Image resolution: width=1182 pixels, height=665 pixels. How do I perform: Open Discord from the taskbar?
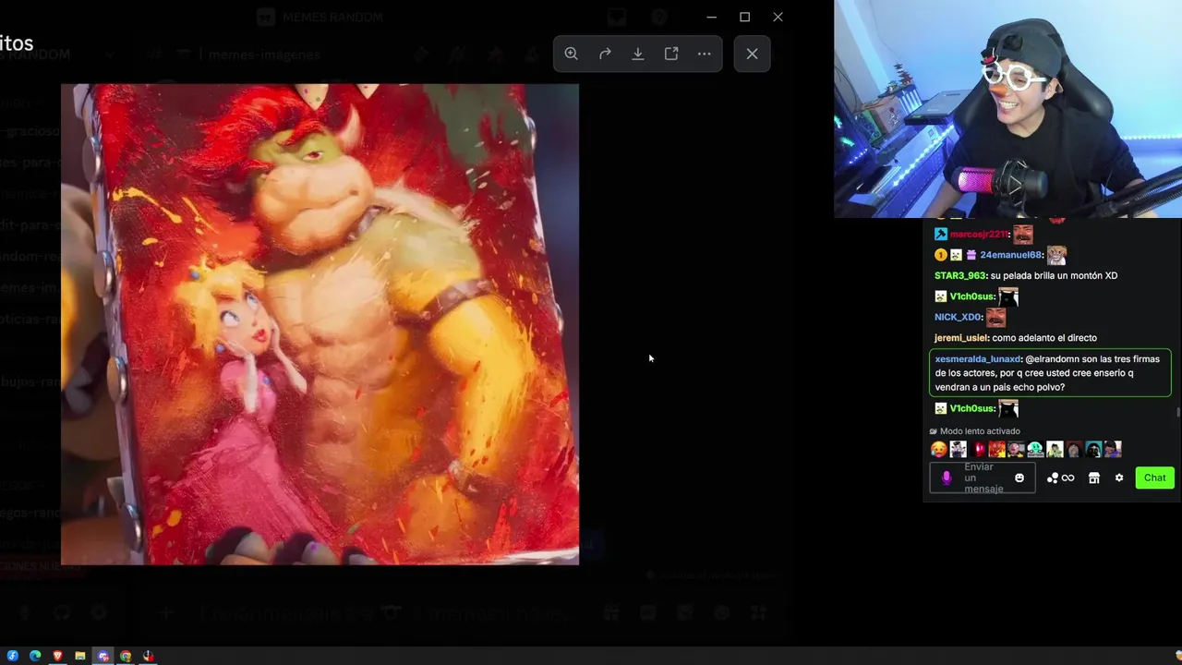tap(103, 656)
